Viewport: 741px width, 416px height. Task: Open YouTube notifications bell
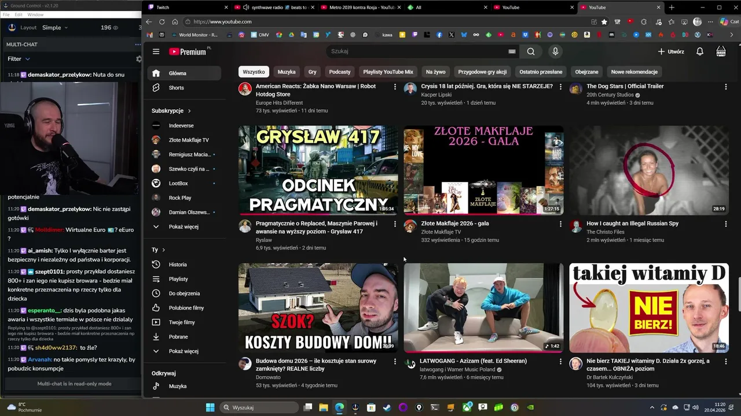click(699, 51)
